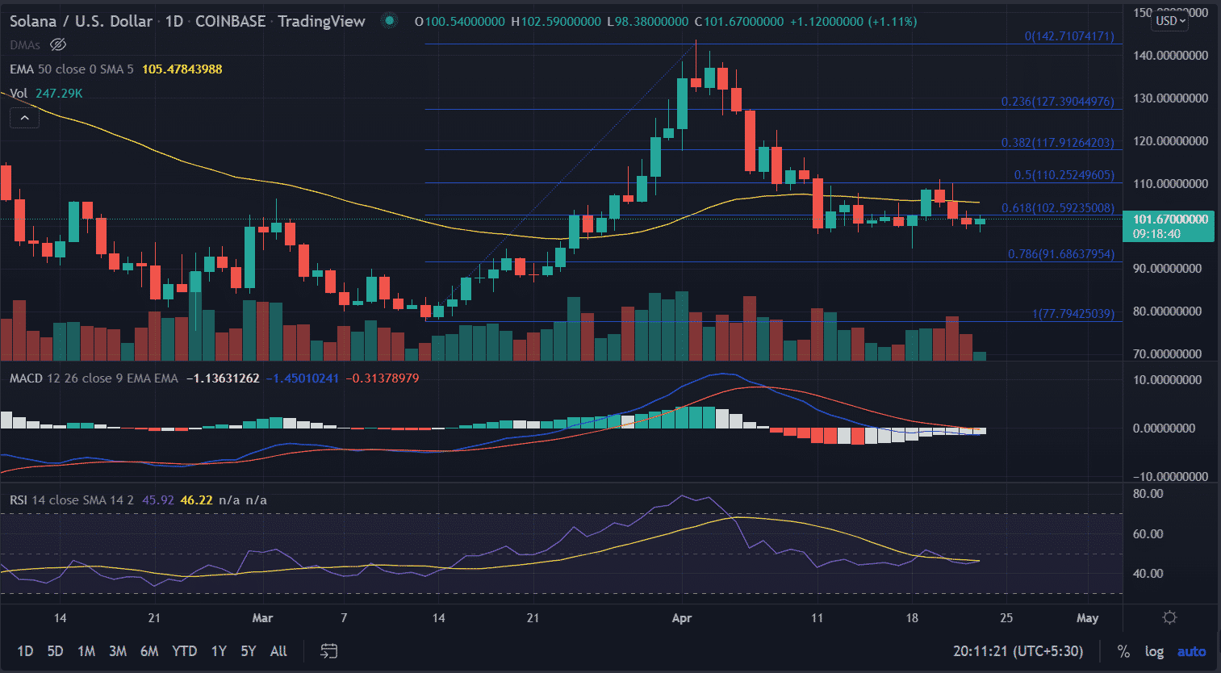Click Fibonacci 0.786(91.68637954) level label

pyautogui.click(x=1061, y=254)
